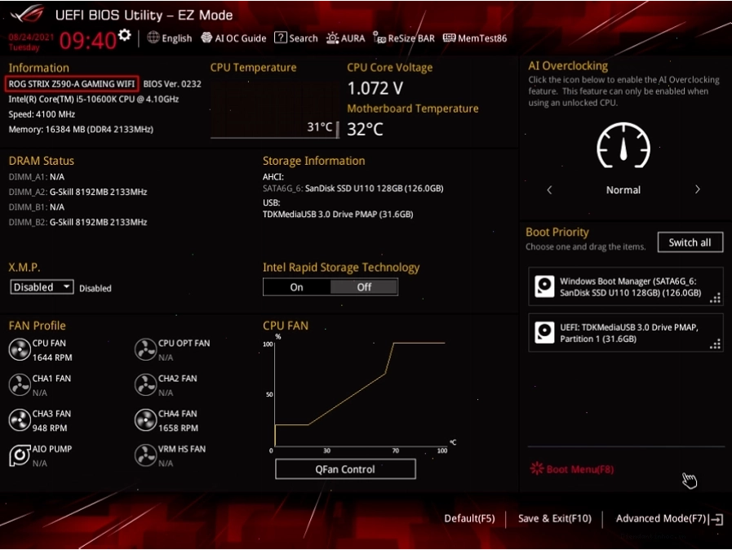Click Memory 16384 MB info line

tap(81, 129)
